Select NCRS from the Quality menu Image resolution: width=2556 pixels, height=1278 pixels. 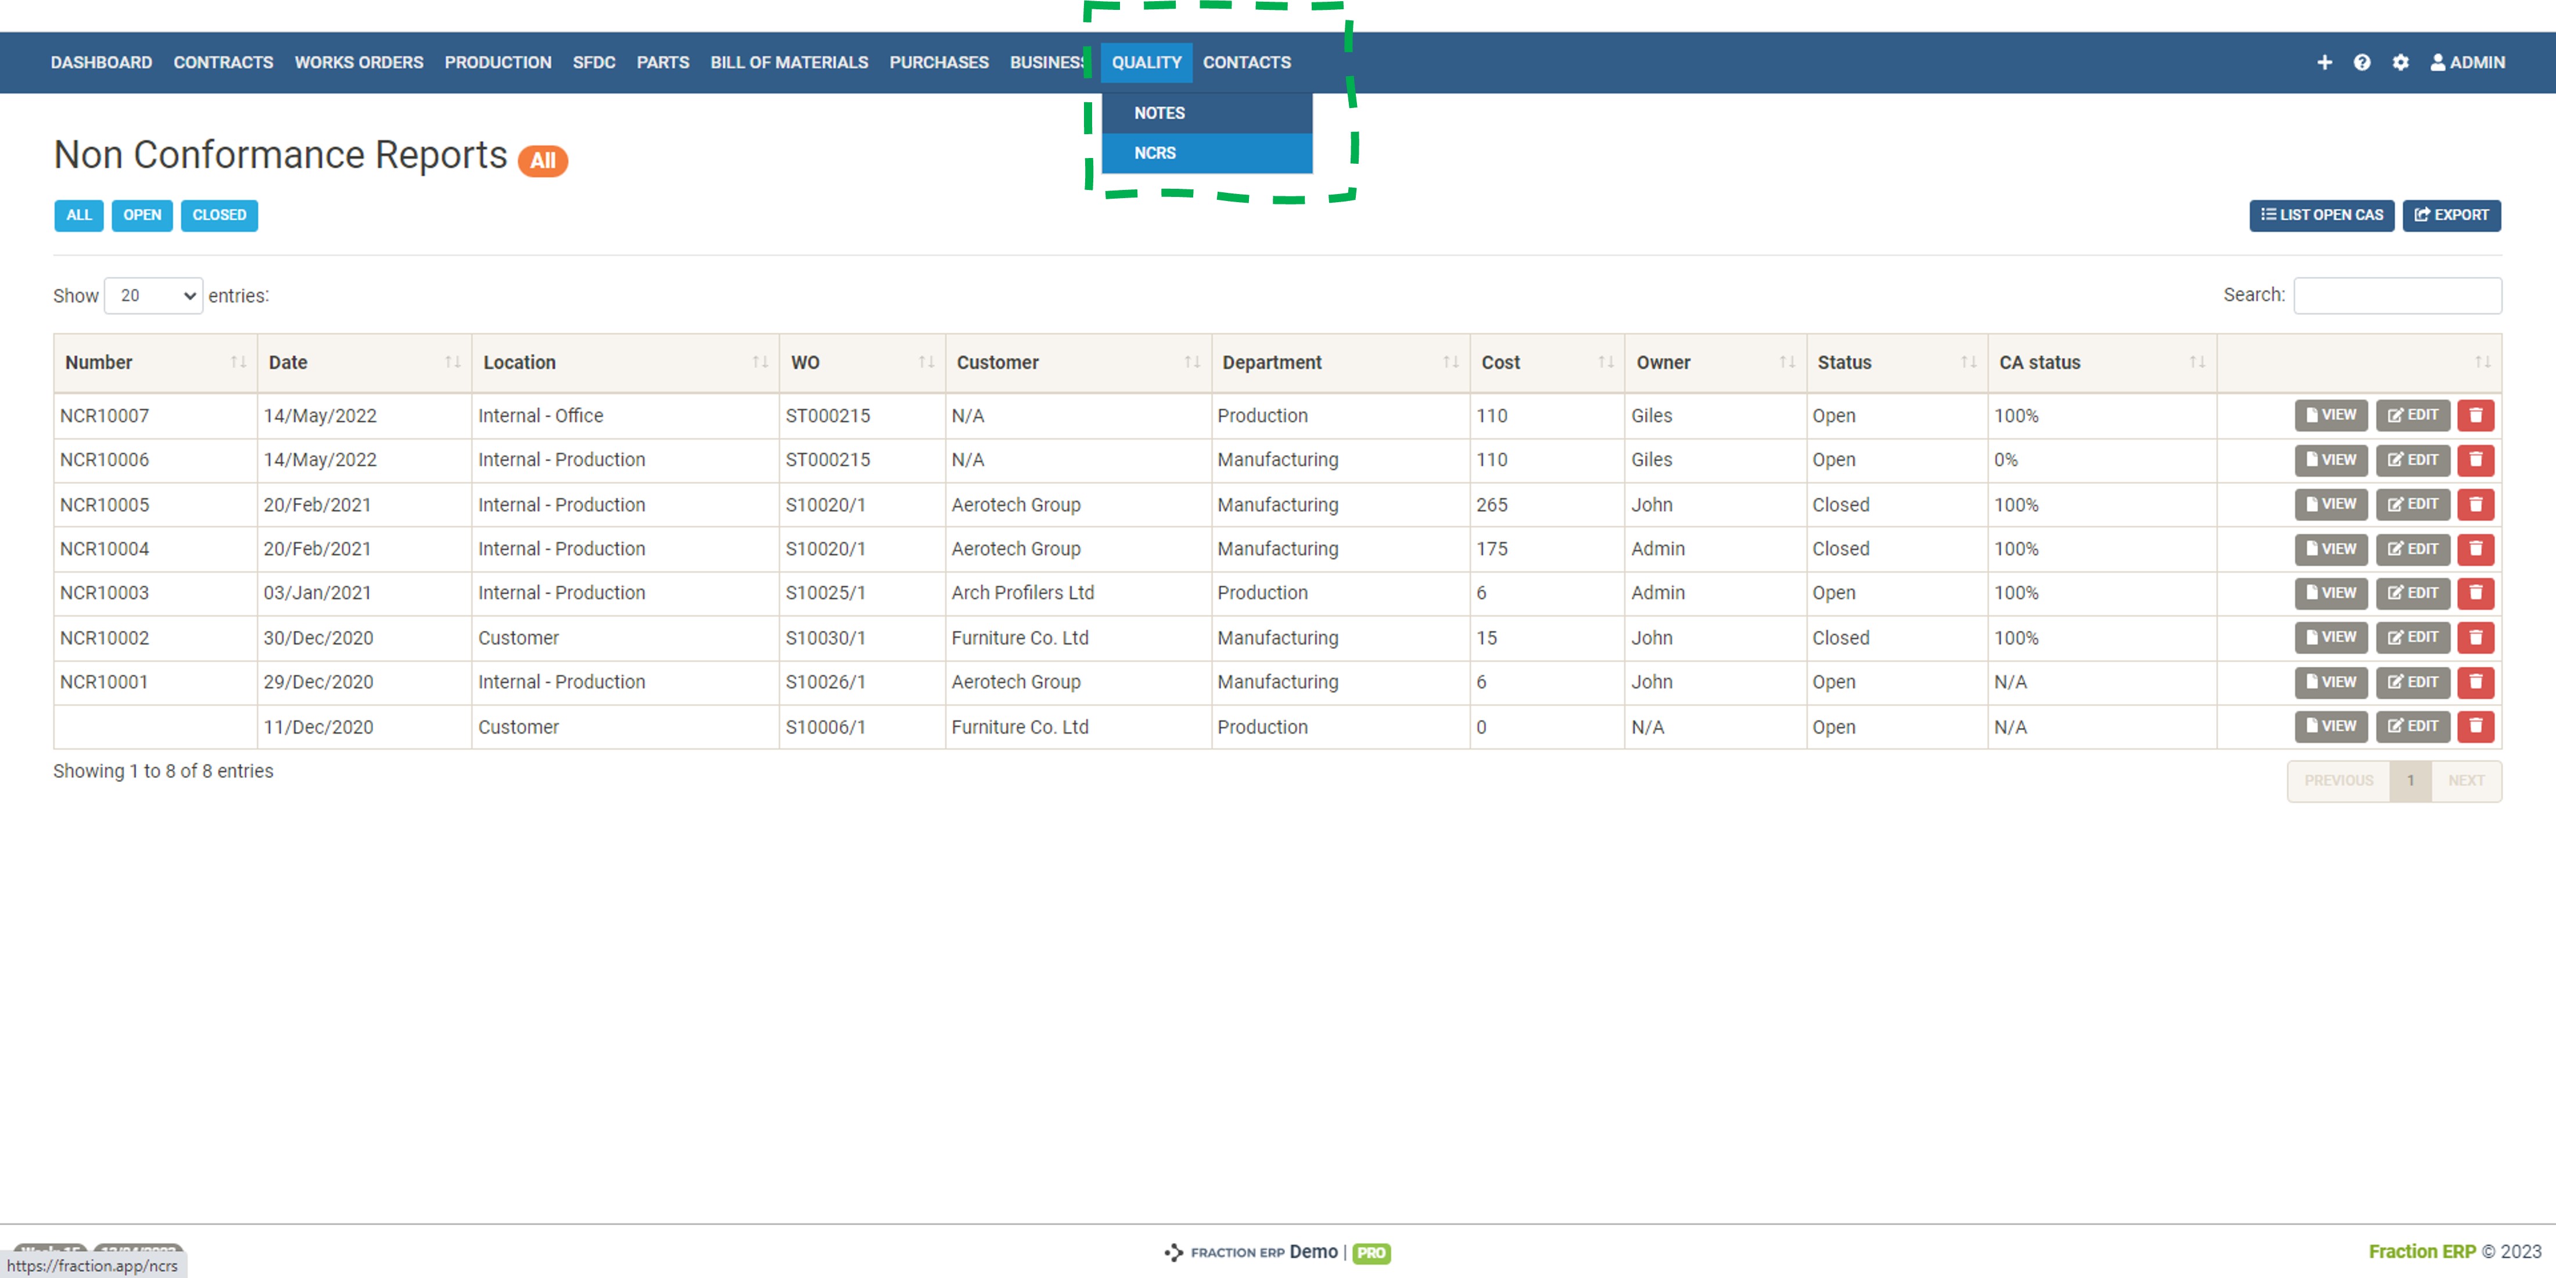1155,153
